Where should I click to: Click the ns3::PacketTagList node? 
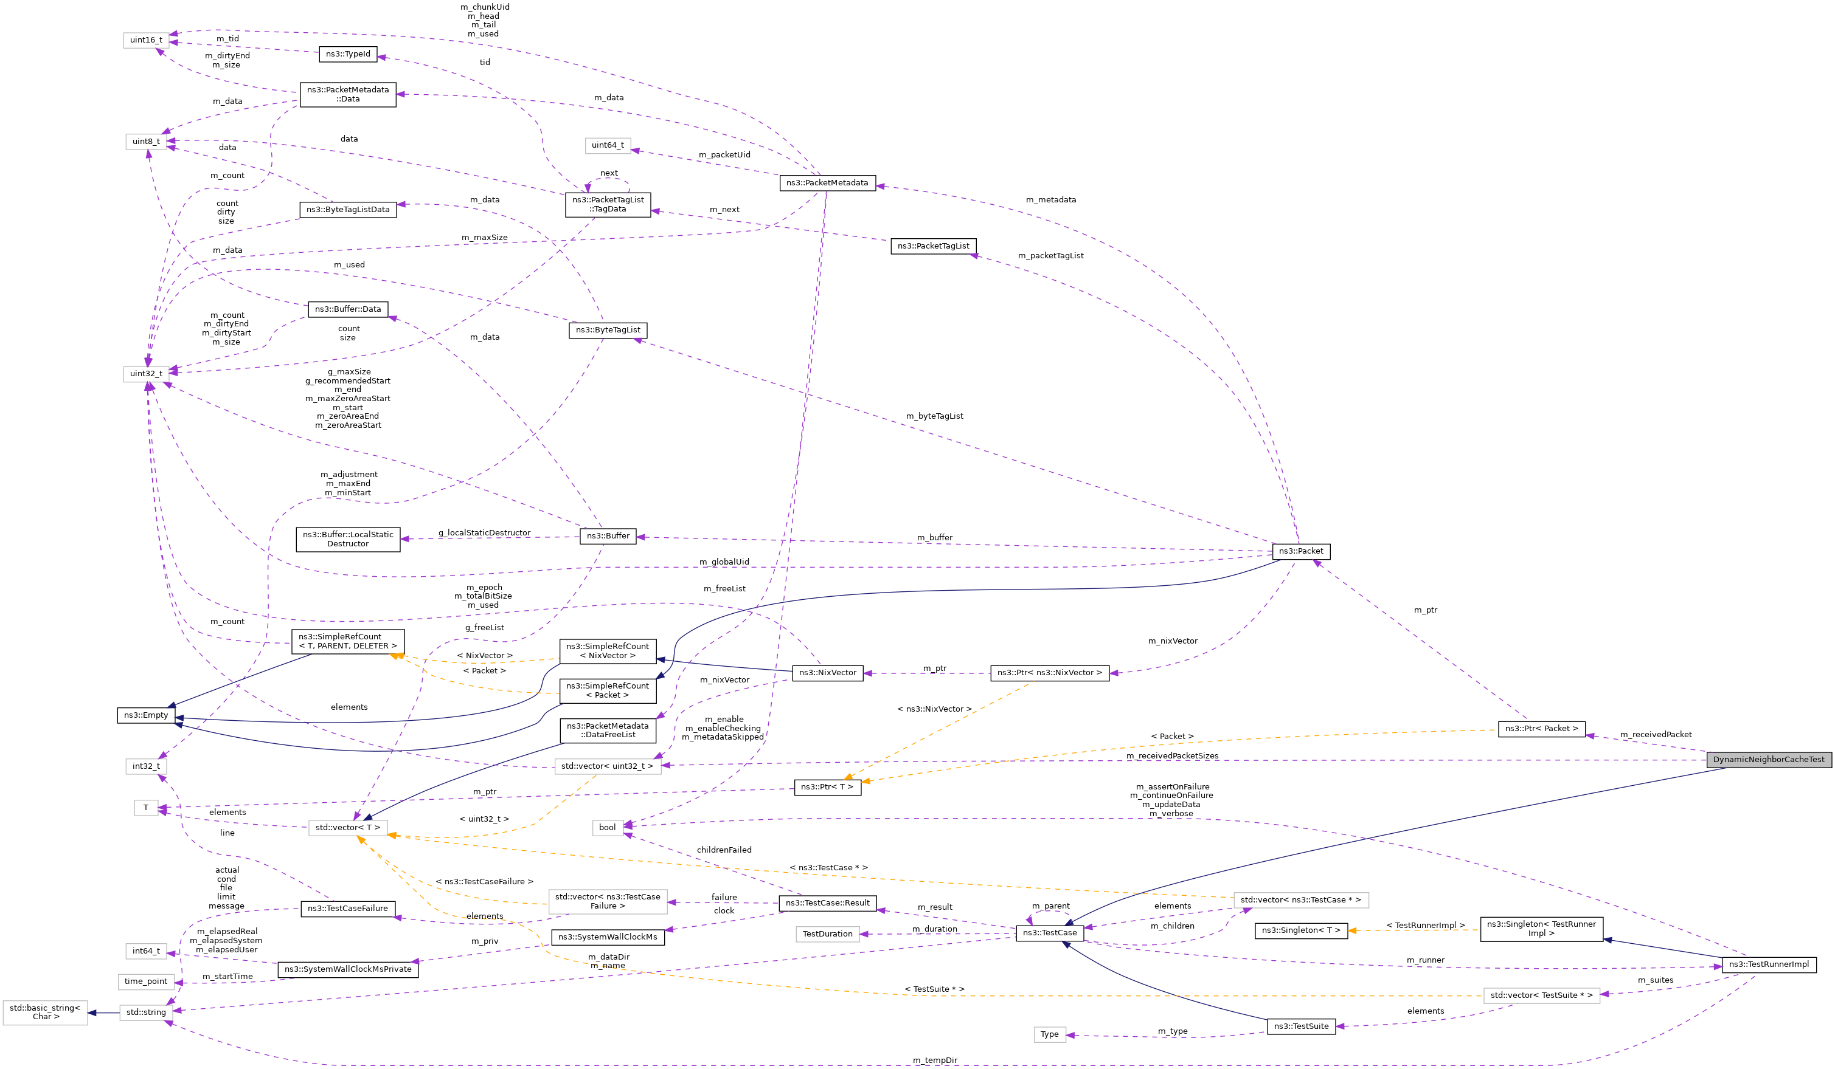pyautogui.click(x=934, y=246)
